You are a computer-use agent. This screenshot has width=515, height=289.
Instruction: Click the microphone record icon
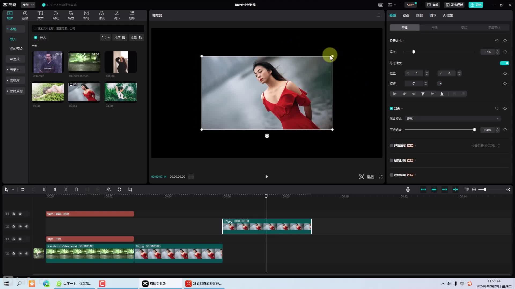408,189
